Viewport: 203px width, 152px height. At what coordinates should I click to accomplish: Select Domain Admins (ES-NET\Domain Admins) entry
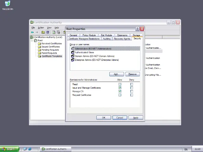coord(95,56)
